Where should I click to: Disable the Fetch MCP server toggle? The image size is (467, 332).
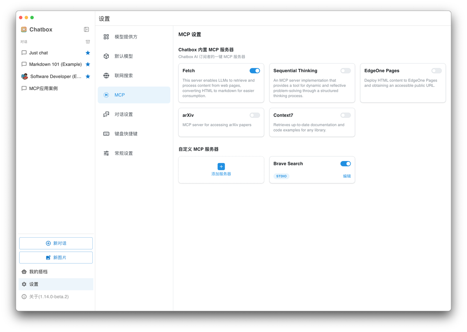[255, 71]
